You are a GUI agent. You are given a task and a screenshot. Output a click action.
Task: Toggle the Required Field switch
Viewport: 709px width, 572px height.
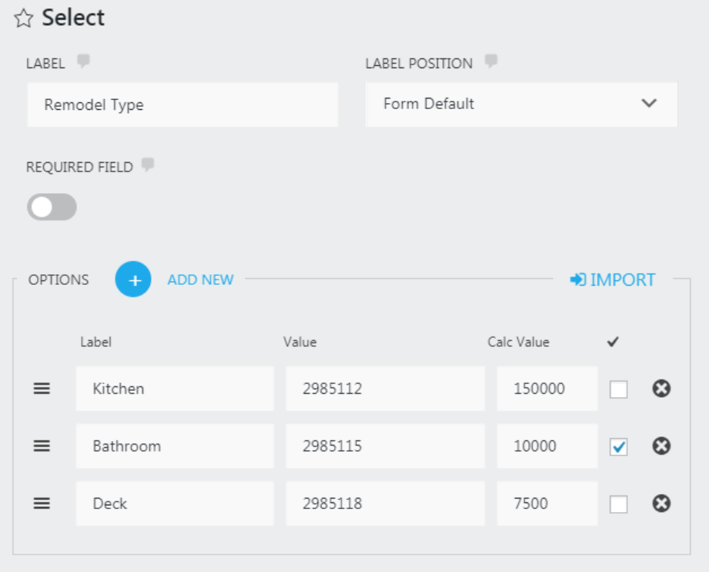(x=52, y=207)
